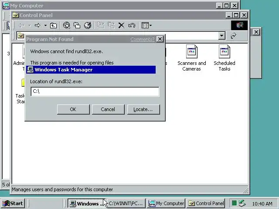This screenshot has height=209, width=279.
Task: Close the Program Not Found dialog
Action: tap(160, 39)
